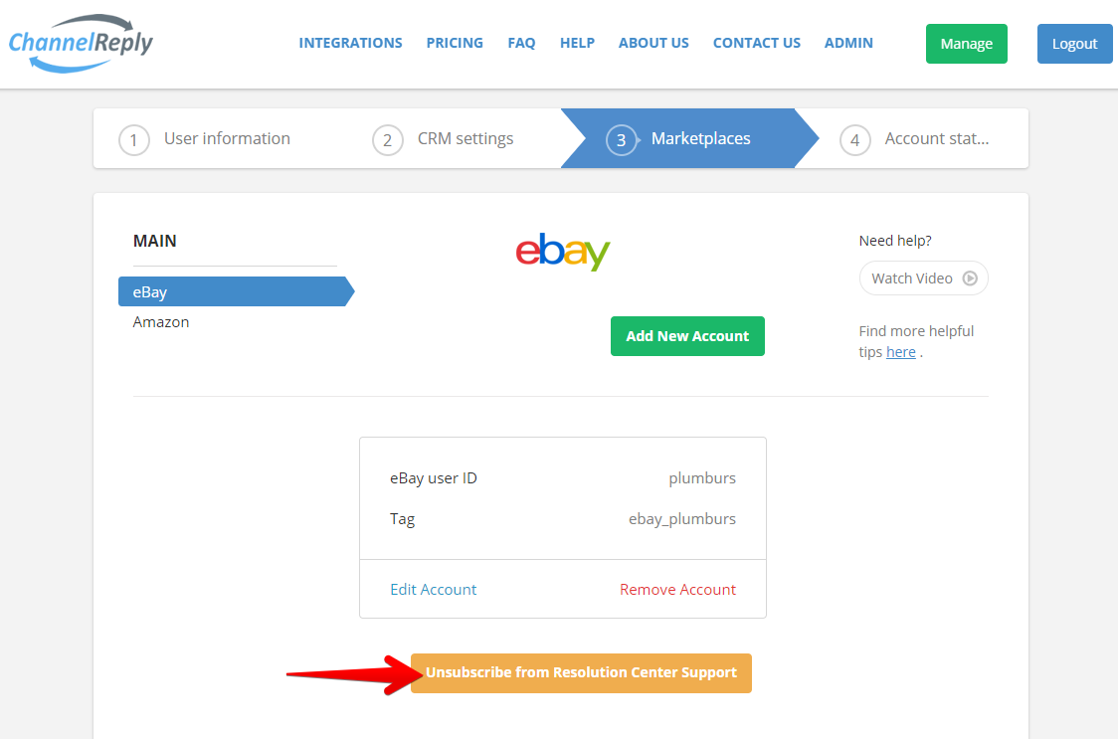This screenshot has width=1118, height=739.
Task: Select step 1 circle for User information
Action: 134,140
